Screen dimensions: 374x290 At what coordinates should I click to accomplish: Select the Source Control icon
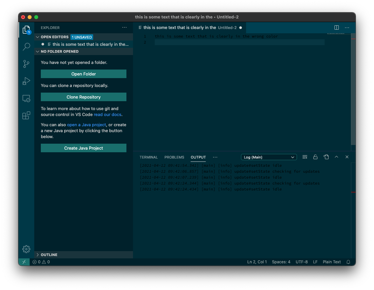26,64
